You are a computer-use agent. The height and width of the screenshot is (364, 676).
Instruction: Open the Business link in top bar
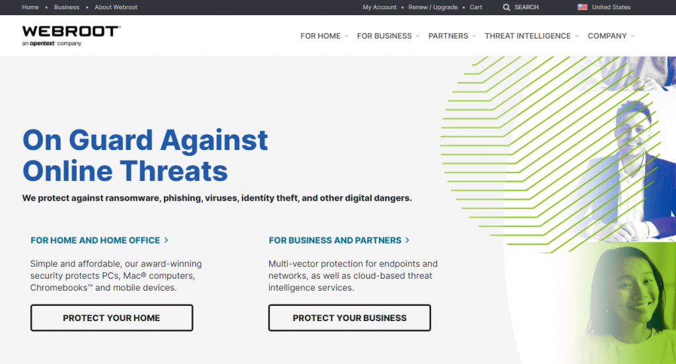[67, 7]
